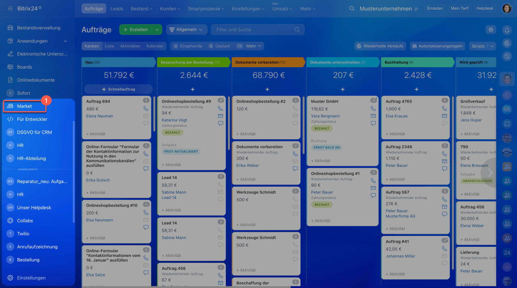
Task: Click phone icon on Onlineshopbestellung #1 card
Action: point(373,181)
